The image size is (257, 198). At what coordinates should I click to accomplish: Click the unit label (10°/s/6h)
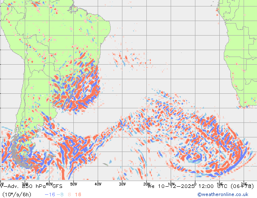[17, 195]
